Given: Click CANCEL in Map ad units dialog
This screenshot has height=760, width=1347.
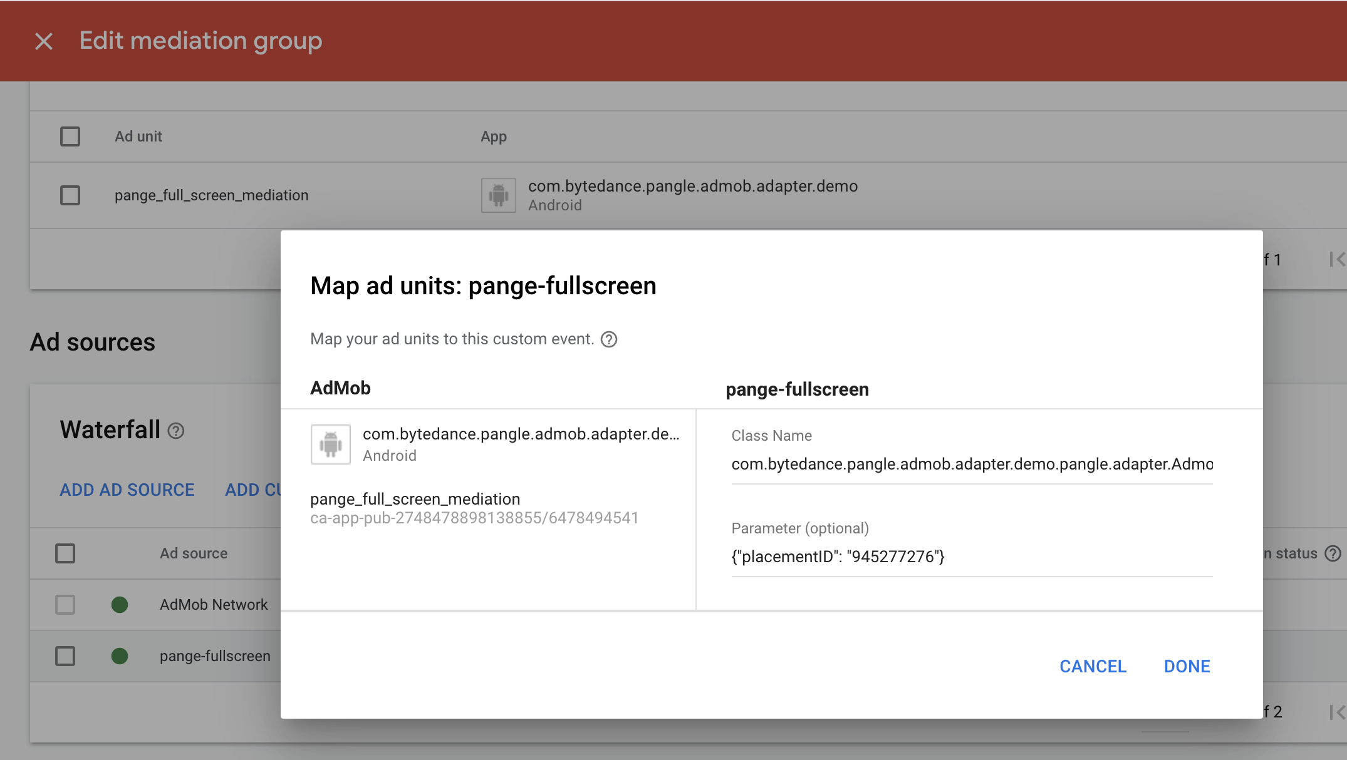Looking at the screenshot, I should coord(1093,666).
